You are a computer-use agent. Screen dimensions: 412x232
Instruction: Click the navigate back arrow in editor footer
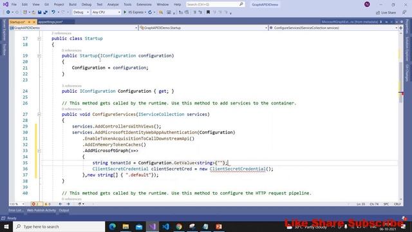[x=61, y=204]
